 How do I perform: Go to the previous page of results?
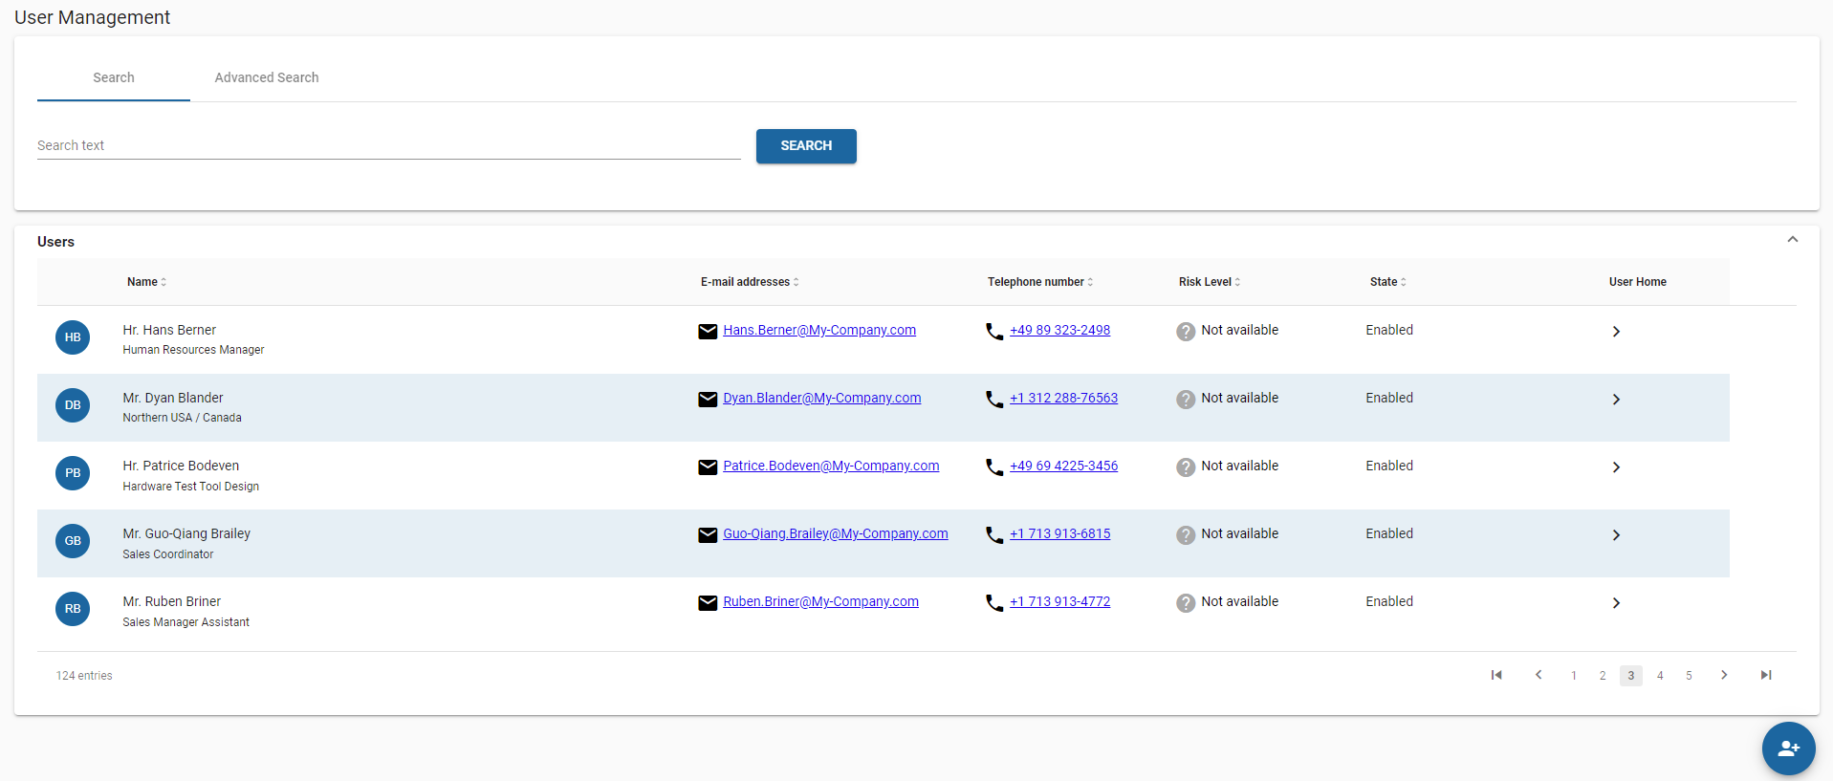pos(1538,675)
